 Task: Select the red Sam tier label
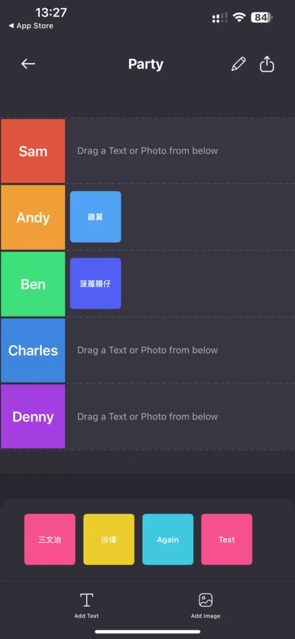click(33, 151)
